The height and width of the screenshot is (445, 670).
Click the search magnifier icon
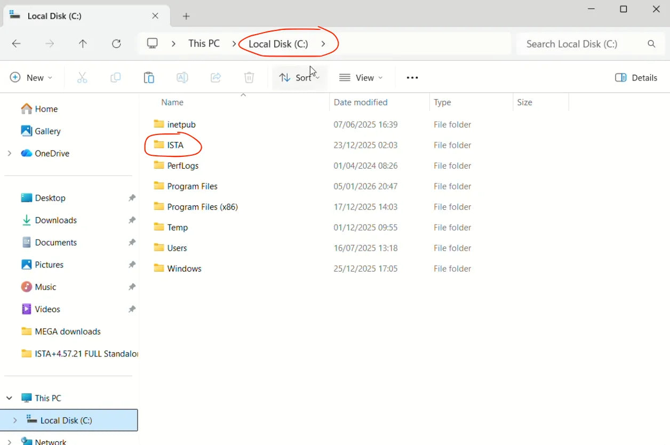(651, 44)
